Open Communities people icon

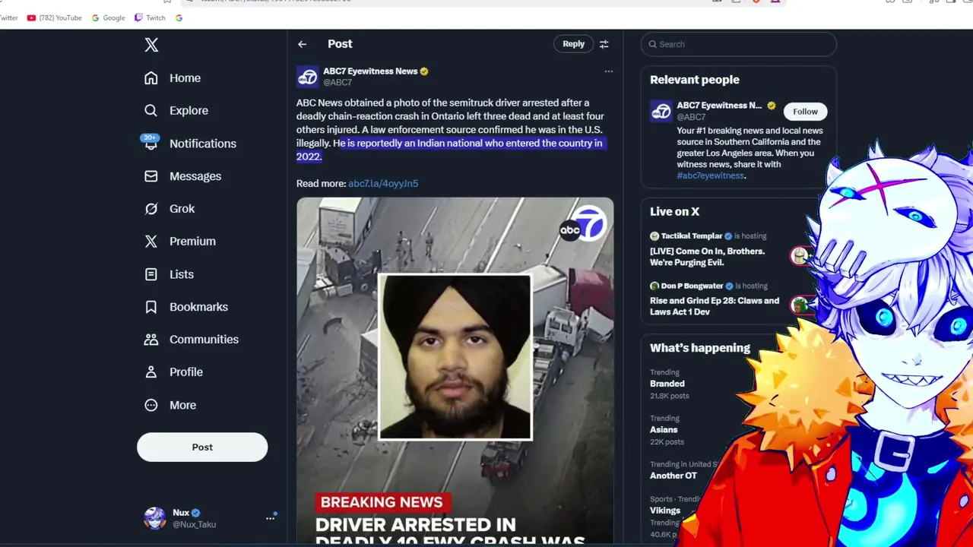pos(151,339)
